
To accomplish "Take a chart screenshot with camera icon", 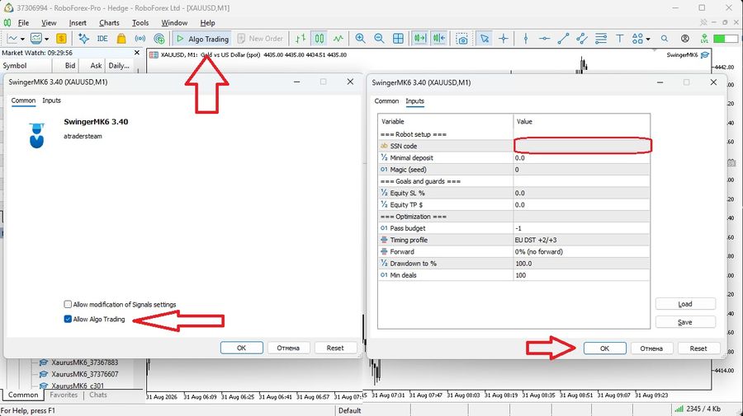I will [x=461, y=39].
